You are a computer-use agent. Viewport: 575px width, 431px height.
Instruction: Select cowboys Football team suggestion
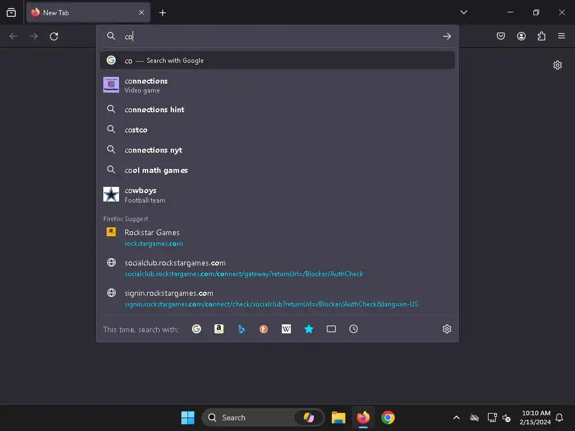pos(277,195)
